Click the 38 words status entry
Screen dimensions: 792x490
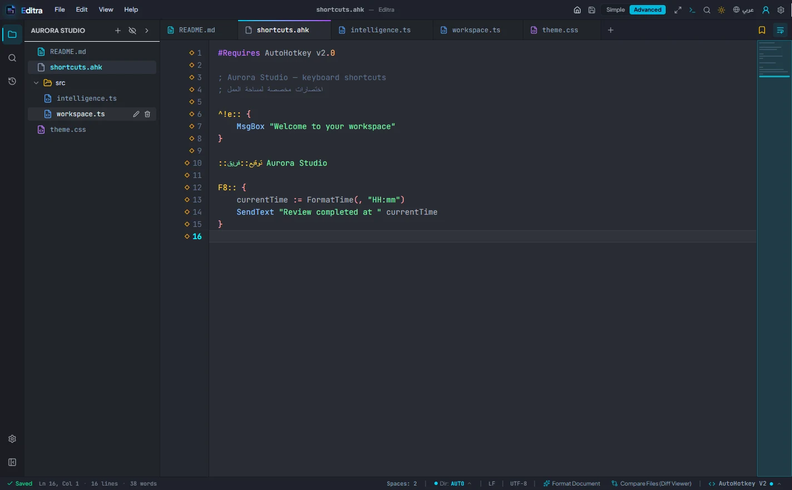pyautogui.click(x=143, y=484)
